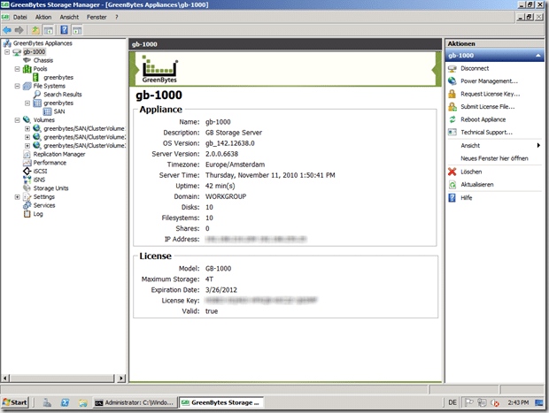Select the Pools node icon

tap(27, 69)
